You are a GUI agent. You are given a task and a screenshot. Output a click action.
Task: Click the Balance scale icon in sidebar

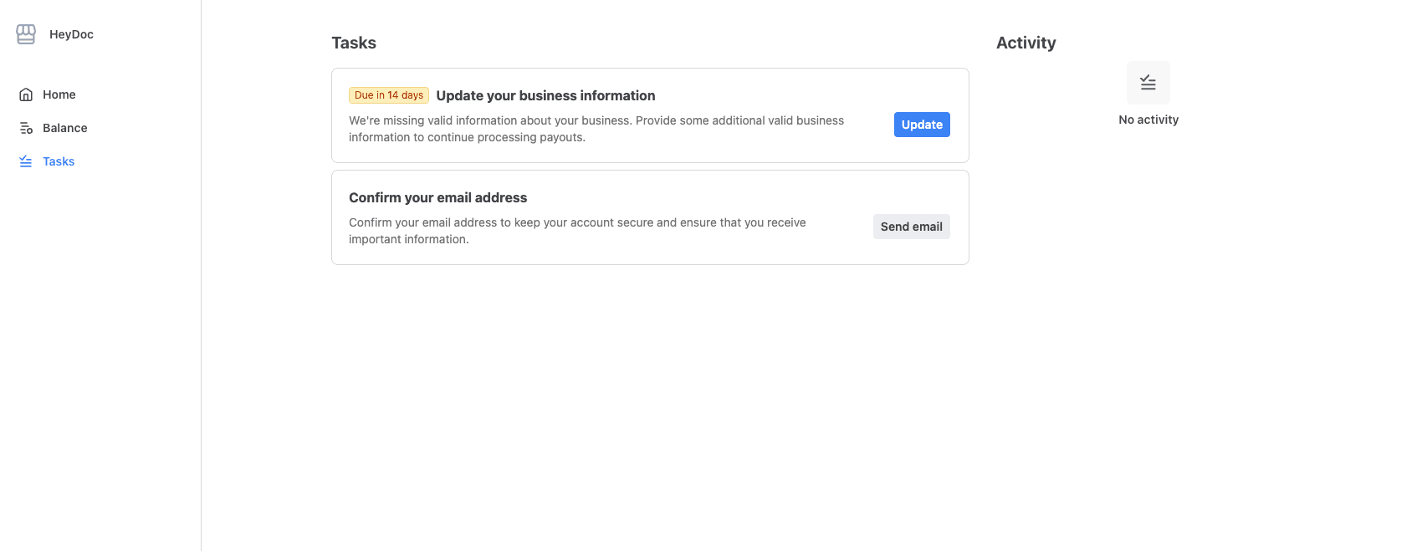point(25,127)
